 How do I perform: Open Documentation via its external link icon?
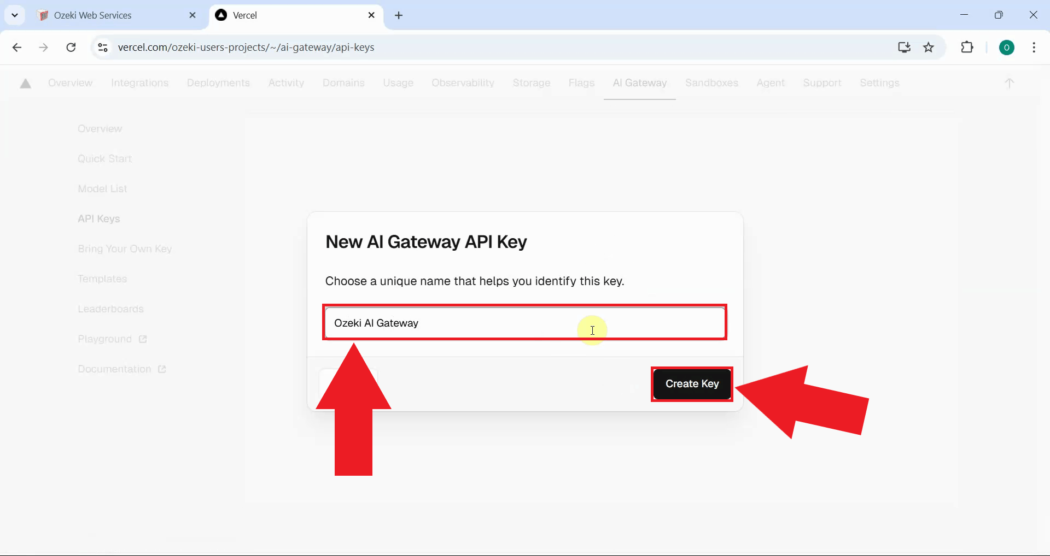tap(161, 369)
